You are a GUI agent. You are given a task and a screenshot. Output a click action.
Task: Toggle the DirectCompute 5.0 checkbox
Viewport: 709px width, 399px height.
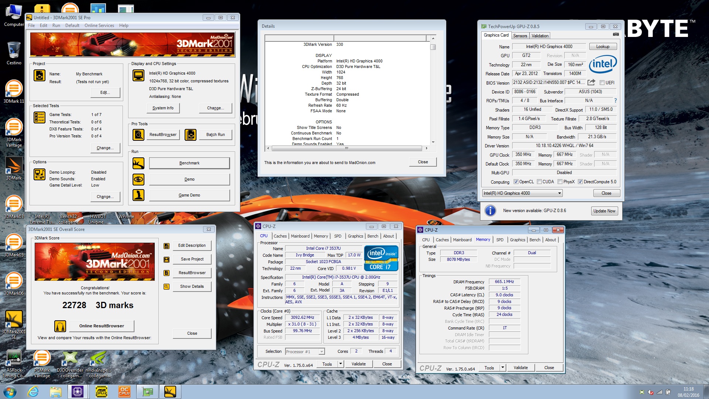(x=580, y=182)
